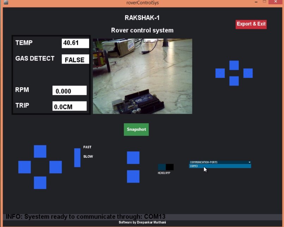Screen dimensions: 284x227
Task: Click the Snapshot button
Action: [137, 130]
